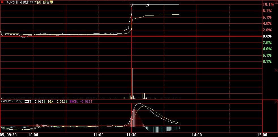Viewport: 278px width, 137px height.
Task: Click the MACD(26,12,9) indicator label
Action: click(x=12, y=101)
